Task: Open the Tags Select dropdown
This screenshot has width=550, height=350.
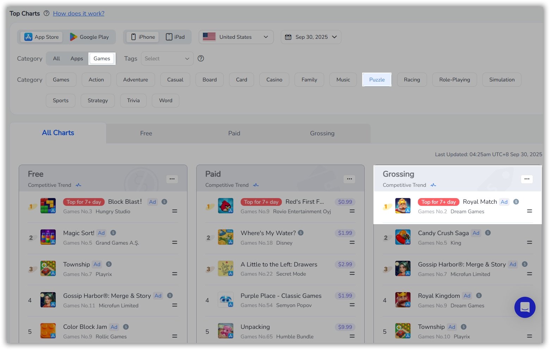Action: tap(167, 59)
